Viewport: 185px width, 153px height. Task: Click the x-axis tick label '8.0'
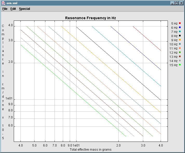click(63, 145)
